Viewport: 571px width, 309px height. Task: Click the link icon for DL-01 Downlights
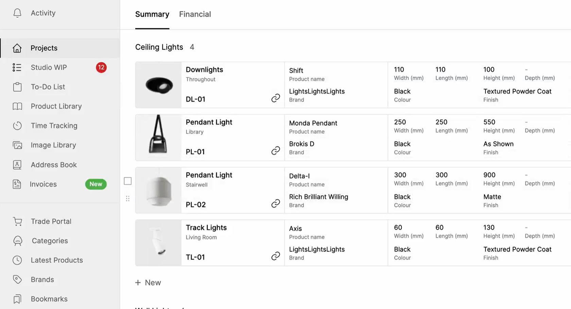[x=276, y=98]
